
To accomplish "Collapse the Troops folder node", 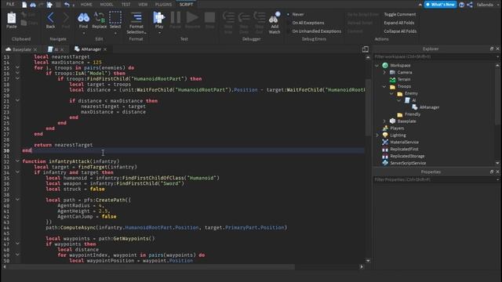I will (x=384, y=86).
